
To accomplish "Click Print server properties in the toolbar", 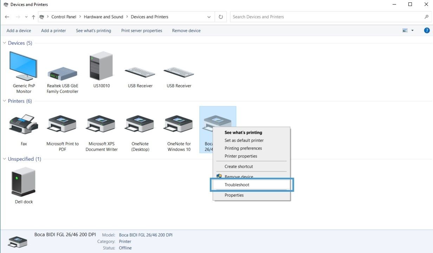I will (142, 31).
